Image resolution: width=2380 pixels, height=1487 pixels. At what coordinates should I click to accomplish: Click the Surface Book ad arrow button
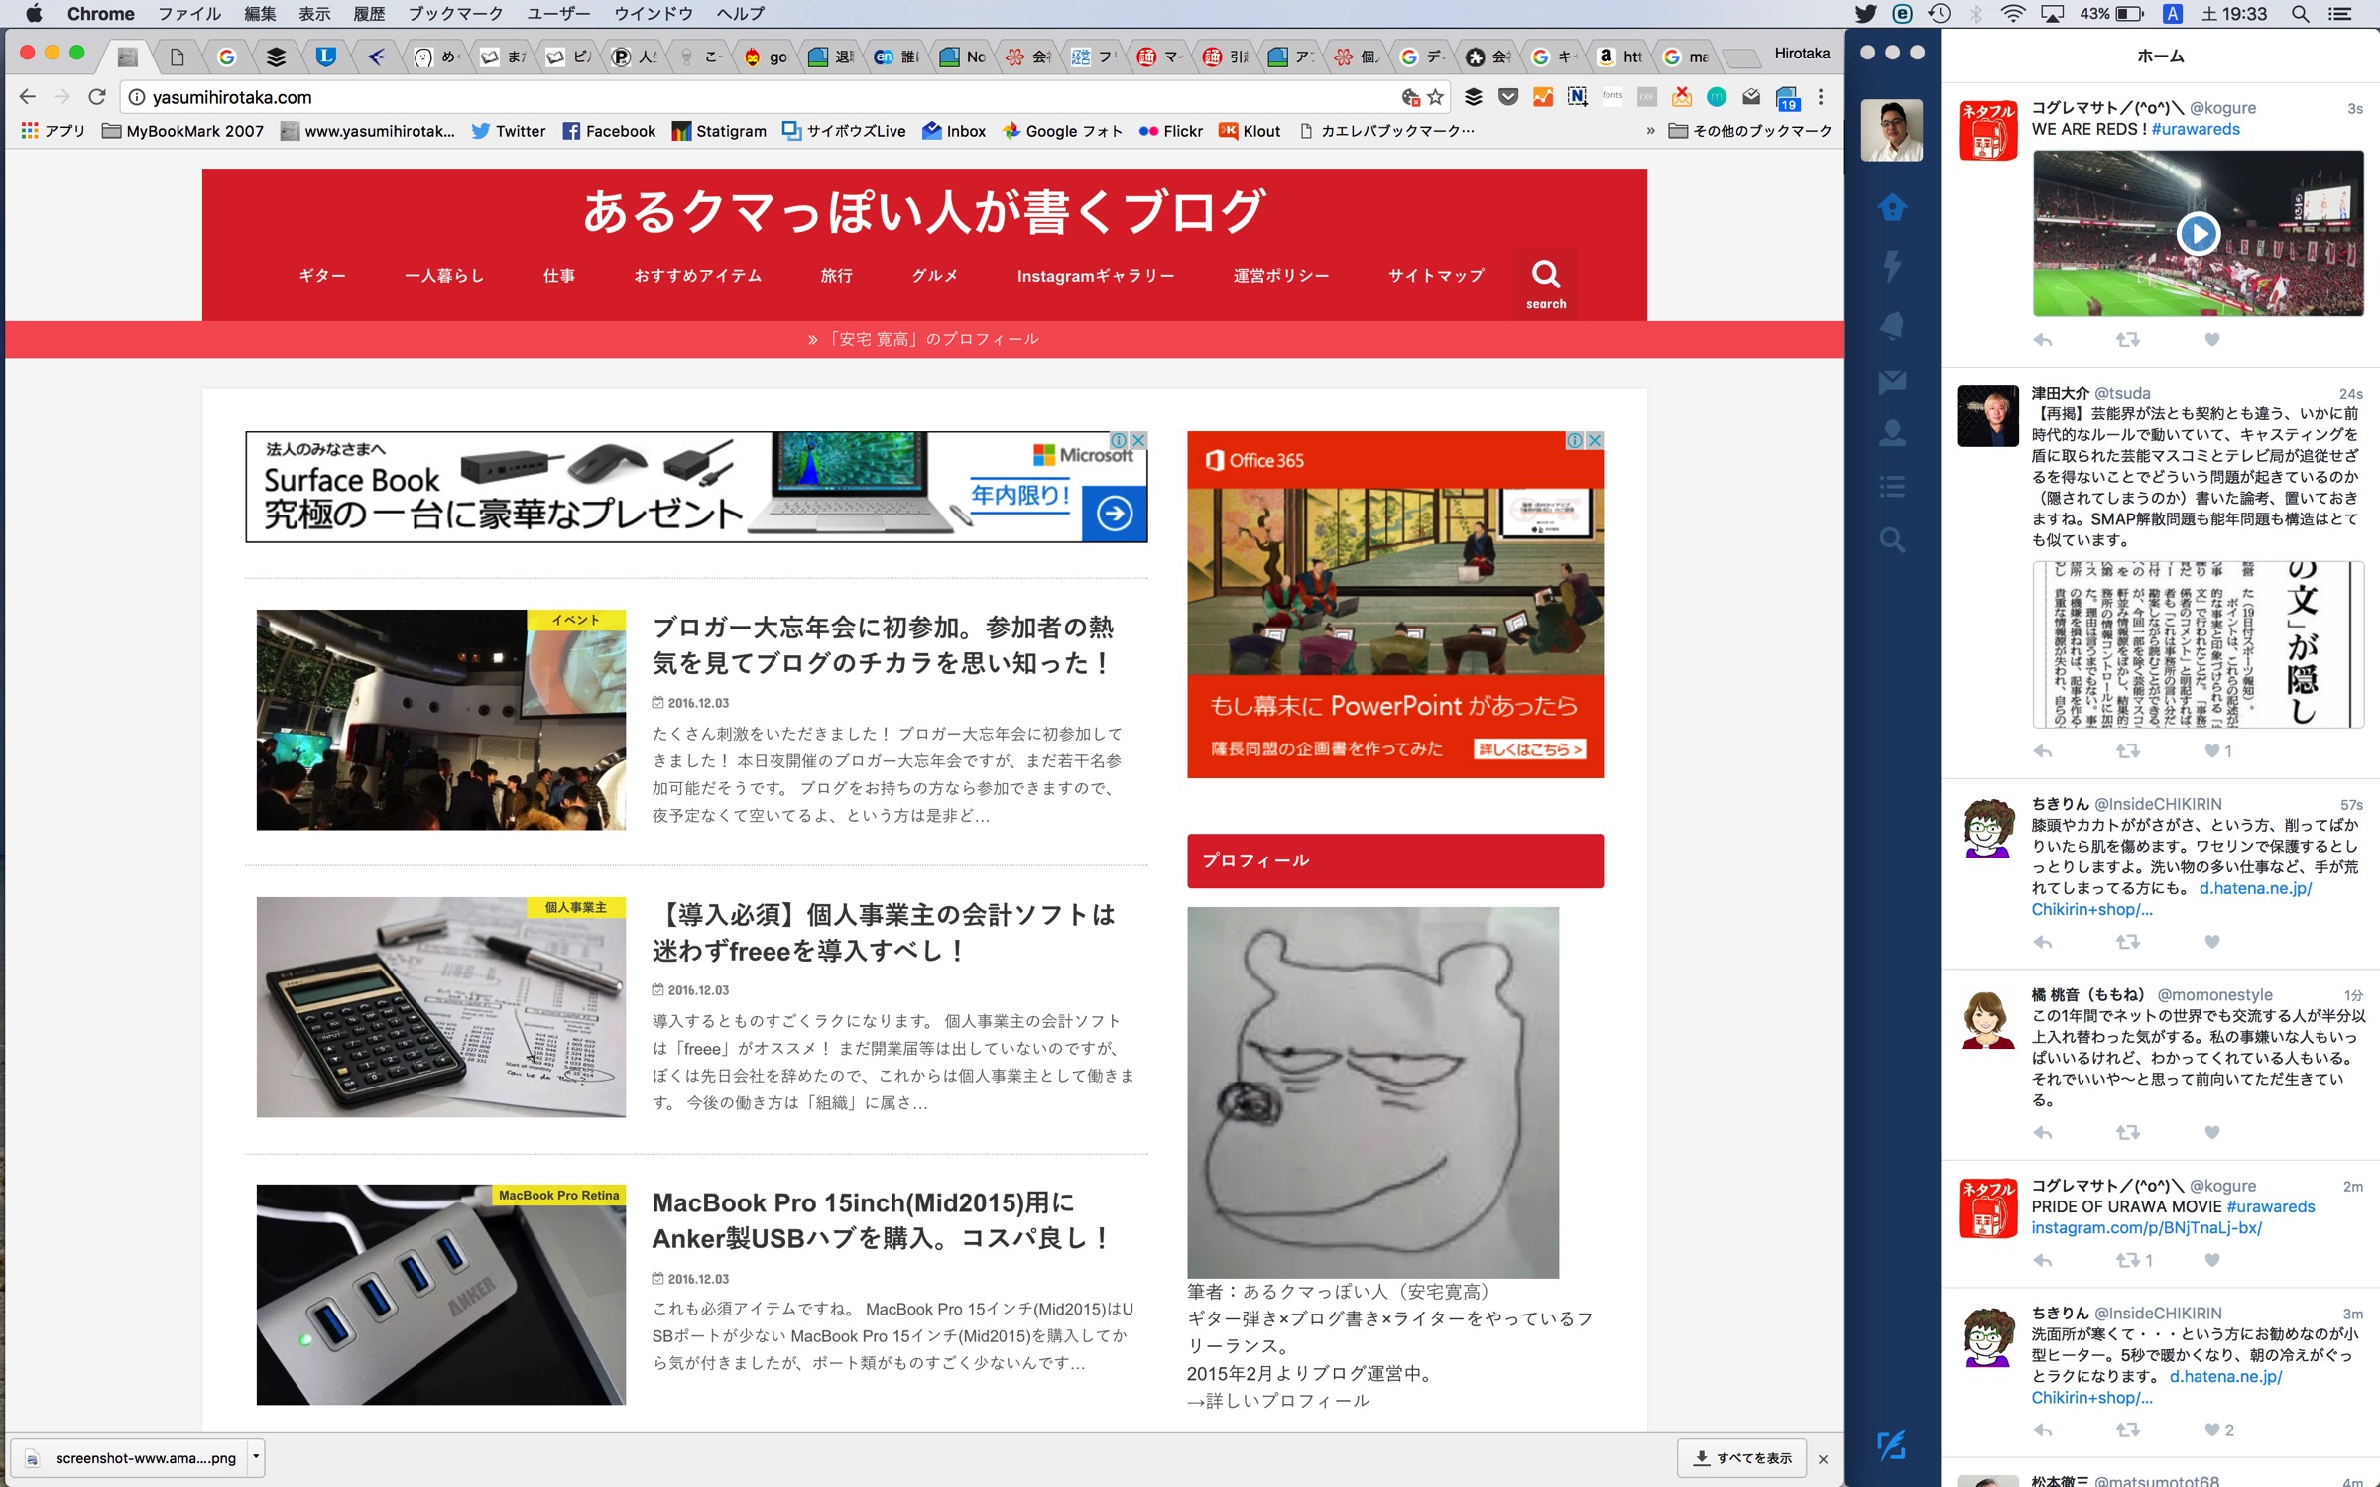click(1115, 513)
